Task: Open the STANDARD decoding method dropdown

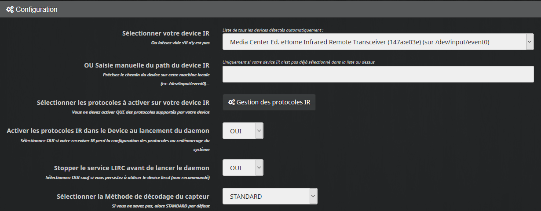Action: (x=270, y=196)
